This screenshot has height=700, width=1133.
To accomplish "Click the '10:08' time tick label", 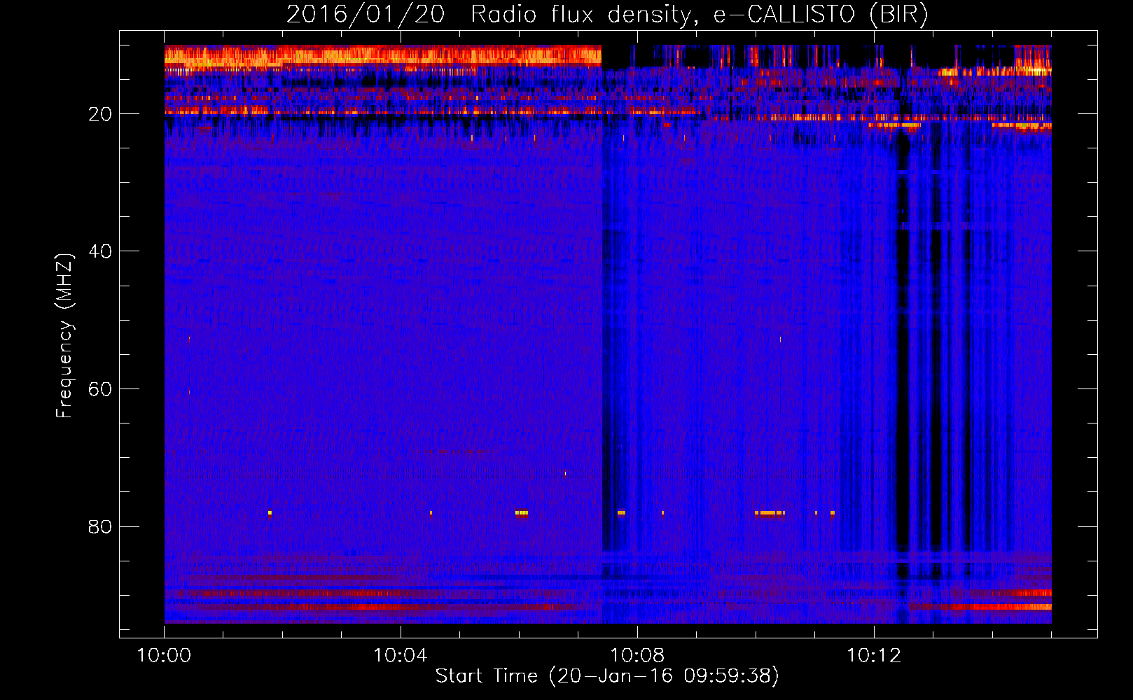I will point(637,656).
